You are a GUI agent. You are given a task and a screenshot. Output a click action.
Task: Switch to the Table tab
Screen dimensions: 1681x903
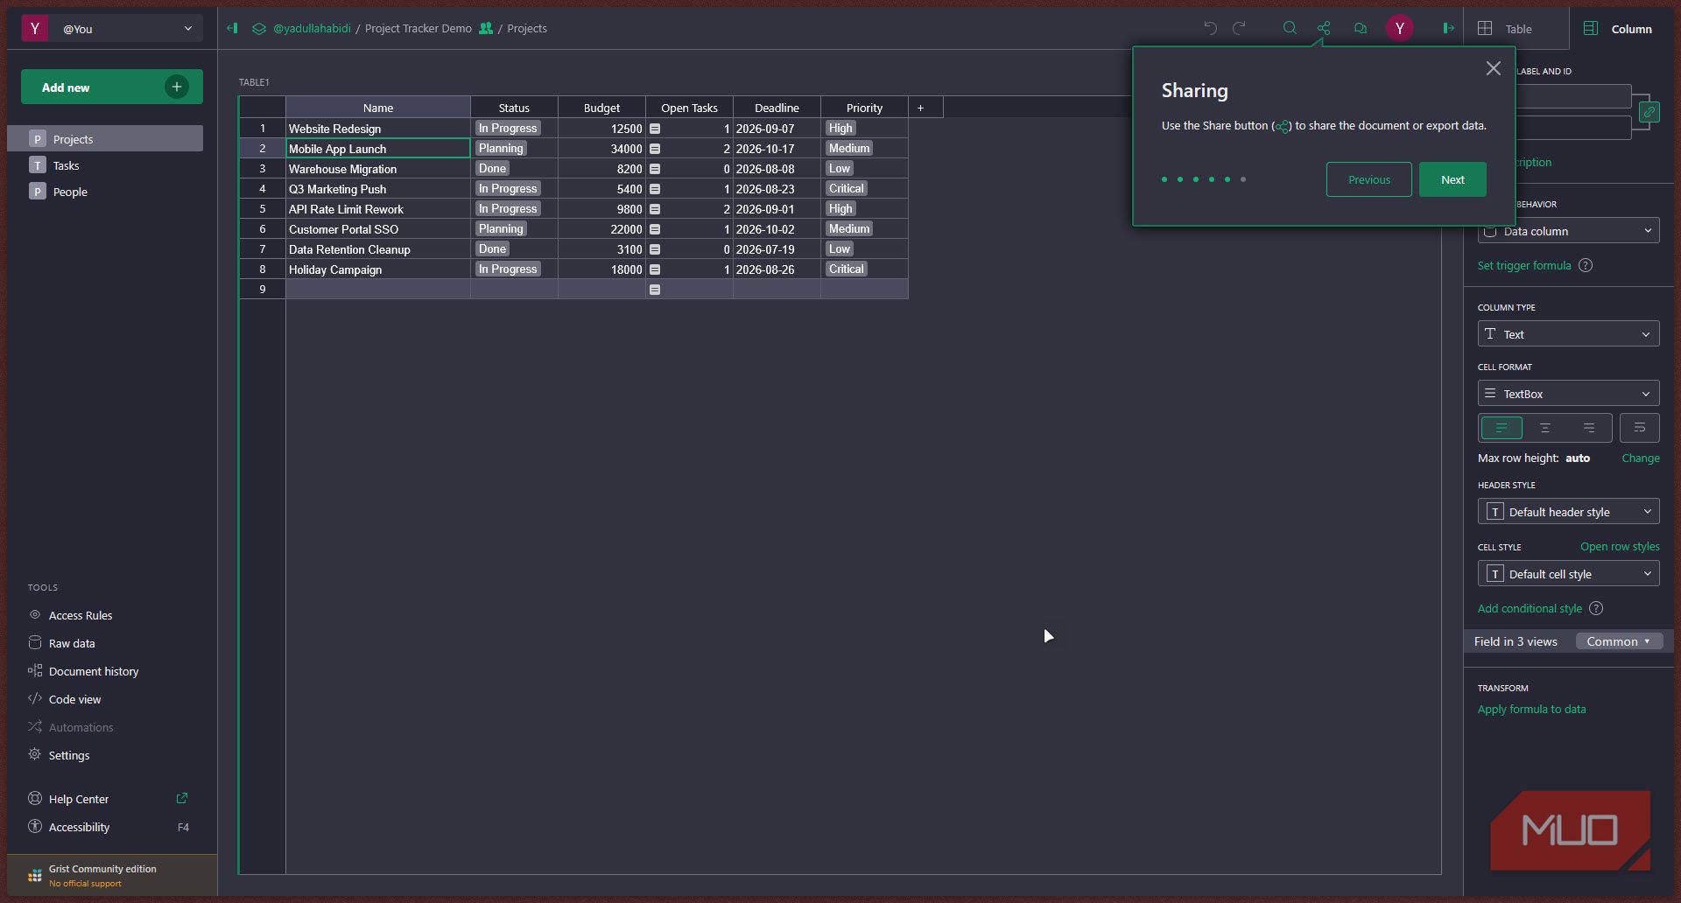tap(1516, 29)
